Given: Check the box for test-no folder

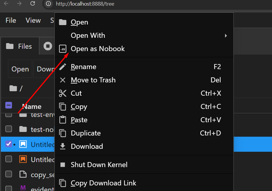Looking at the screenshot, I should tap(9, 129).
